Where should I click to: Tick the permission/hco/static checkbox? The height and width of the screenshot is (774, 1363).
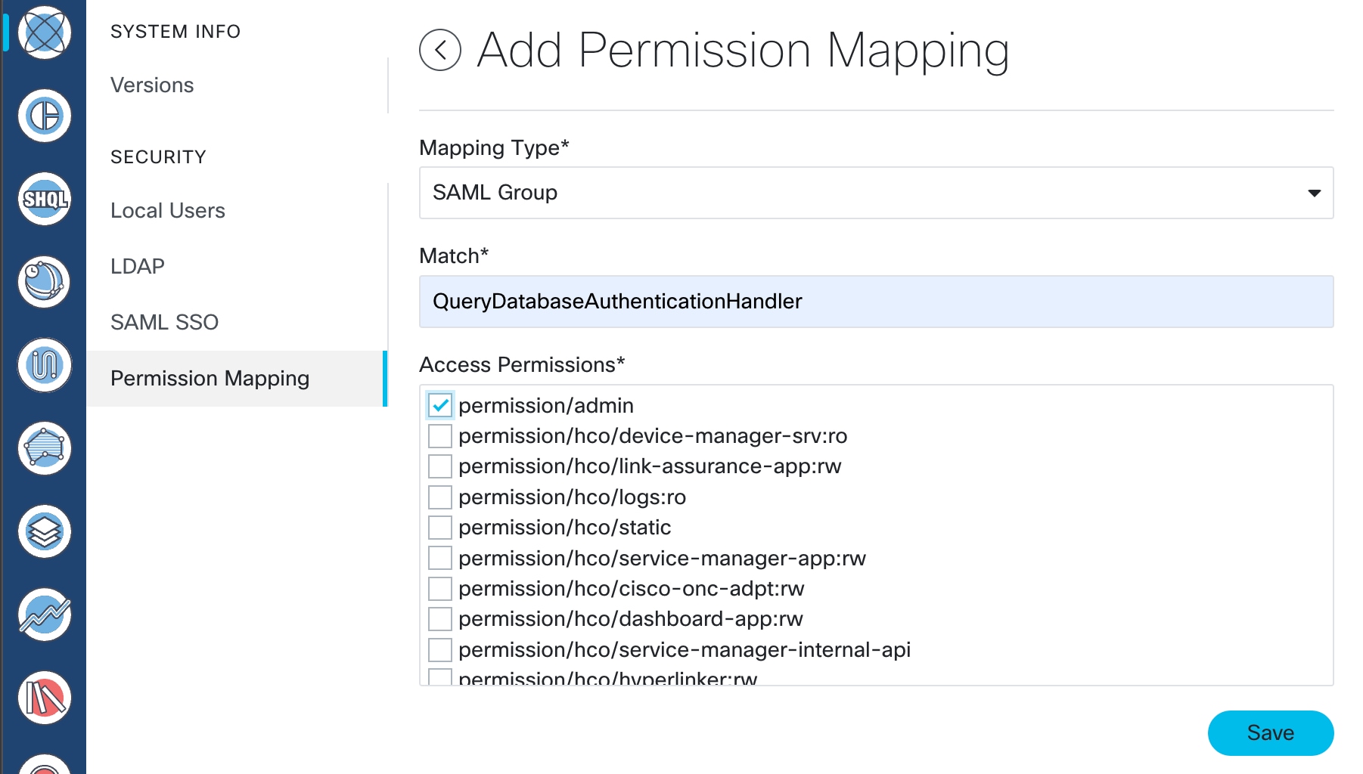(x=440, y=528)
